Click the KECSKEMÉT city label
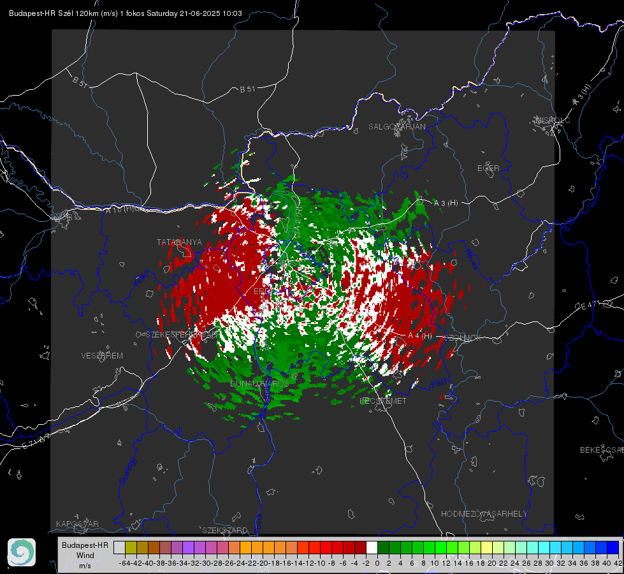The height and width of the screenshot is (574, 624). (x=383, y=401)
